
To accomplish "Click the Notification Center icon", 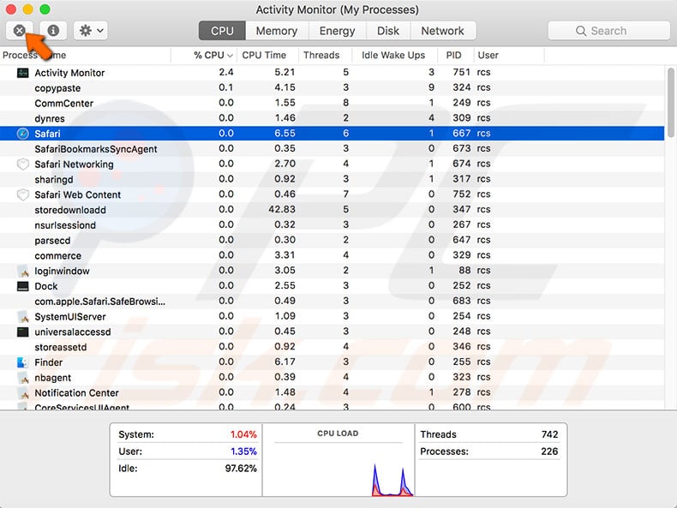I will pyautogui.click(x=22, y=392).
